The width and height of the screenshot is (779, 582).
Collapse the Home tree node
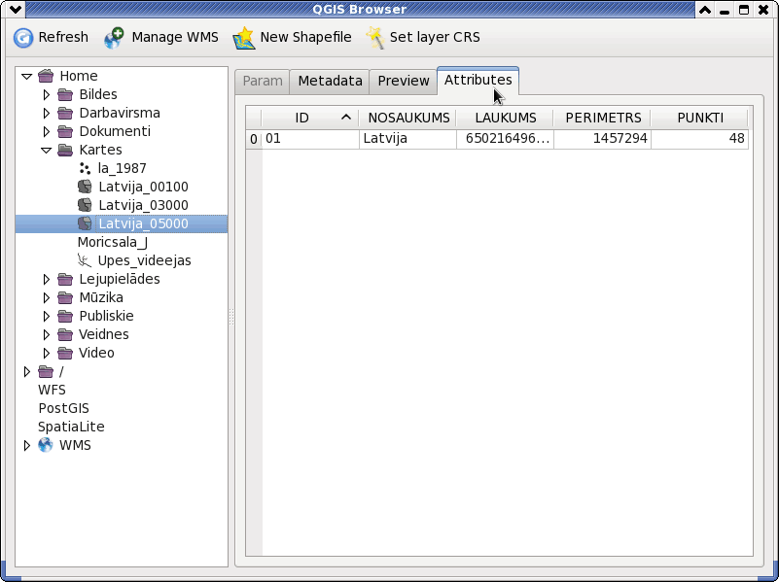(x=27, y=77)
